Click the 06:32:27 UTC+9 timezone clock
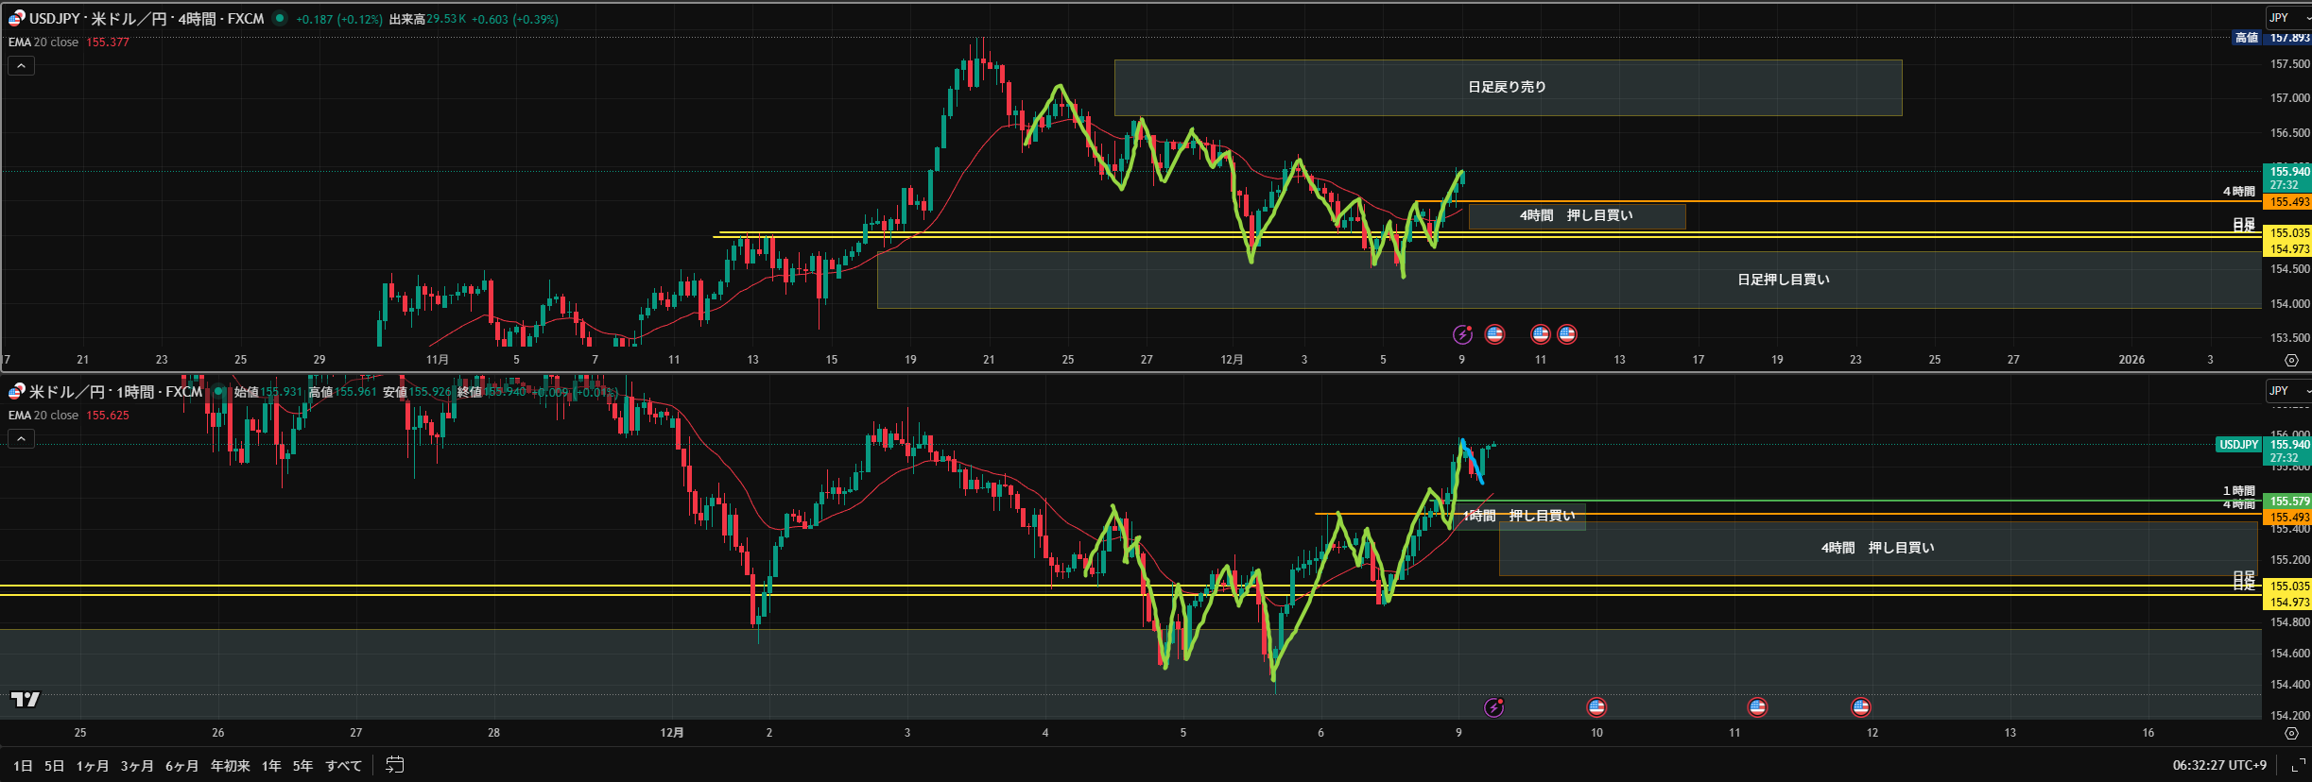This screenshot has width=2312, height=782. (2218, 765)
